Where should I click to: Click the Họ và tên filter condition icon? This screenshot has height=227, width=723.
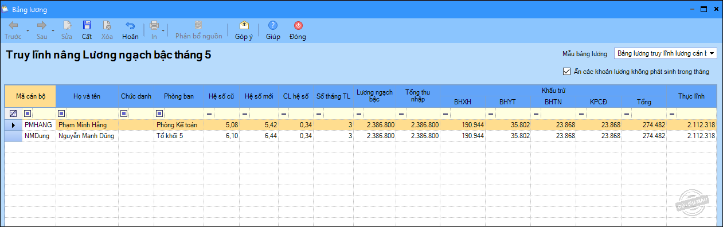[x=61, y=113]
